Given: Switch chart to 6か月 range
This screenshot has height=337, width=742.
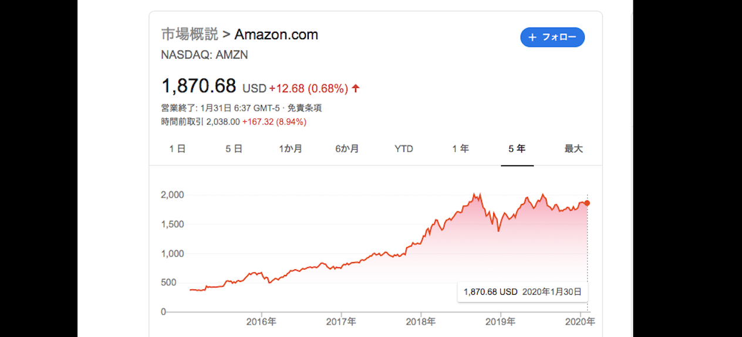Looking at the screenshot, I should (347, 149).
